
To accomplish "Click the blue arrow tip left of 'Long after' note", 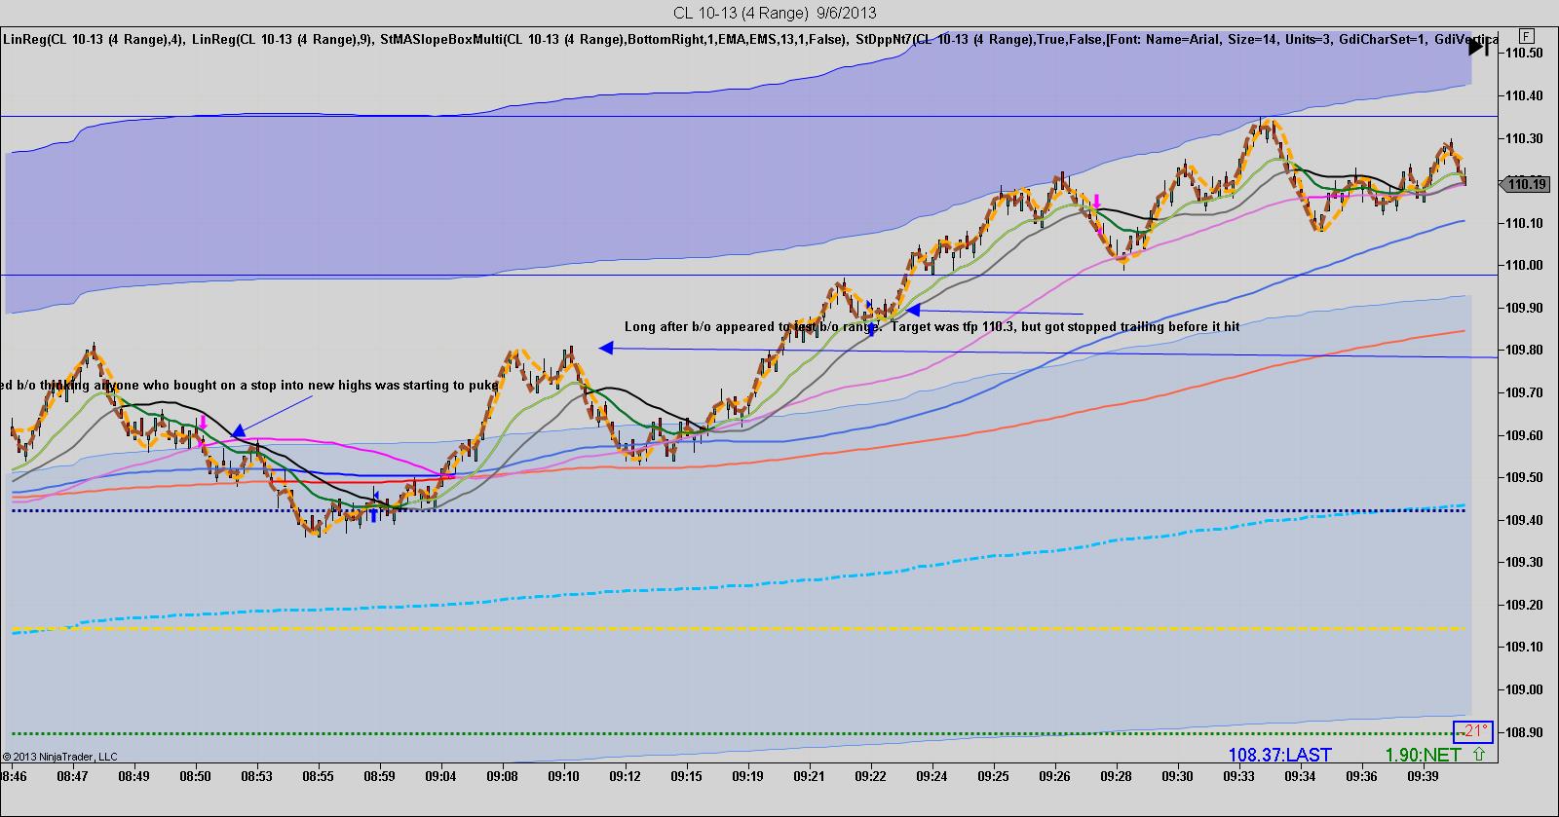I will click(x=913, y=311).
